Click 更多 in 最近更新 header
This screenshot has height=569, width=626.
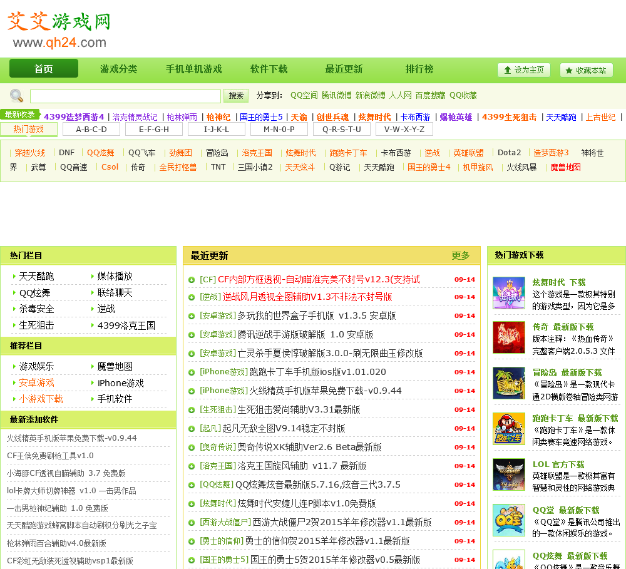pyautogui.click(x=460, y=255)
